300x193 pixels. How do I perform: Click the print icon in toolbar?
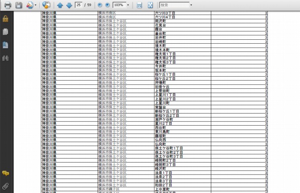click(7, 5)
